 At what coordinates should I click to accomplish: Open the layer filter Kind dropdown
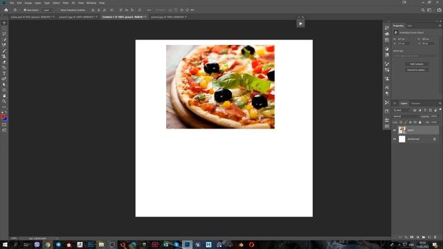[x=401, y=110]
